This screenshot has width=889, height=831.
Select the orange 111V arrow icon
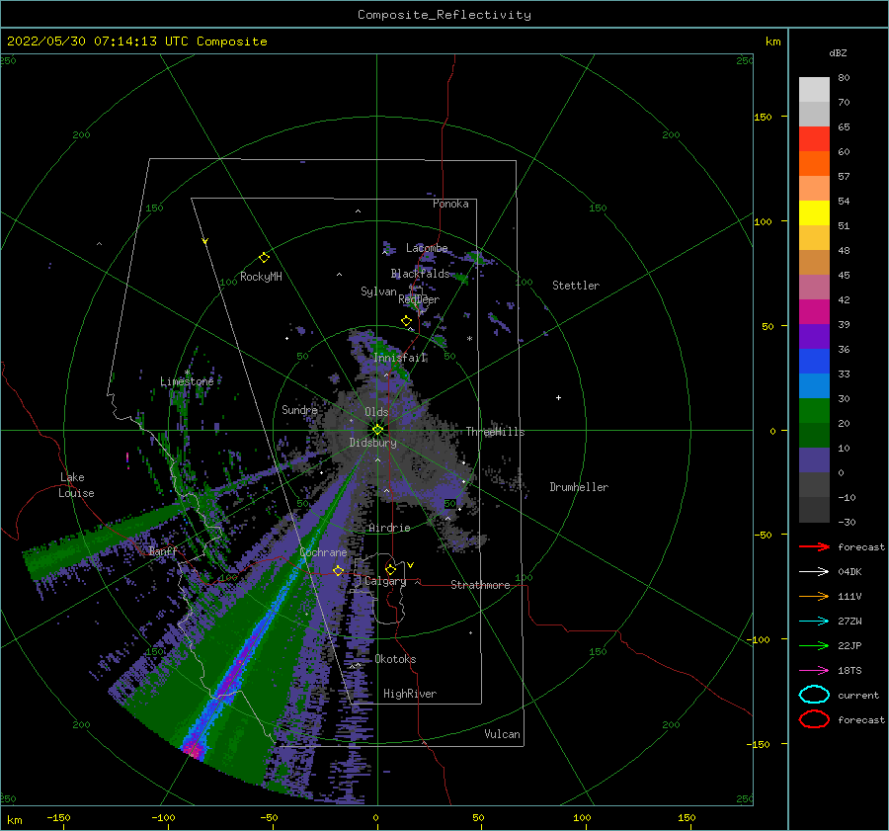[814, 596]
